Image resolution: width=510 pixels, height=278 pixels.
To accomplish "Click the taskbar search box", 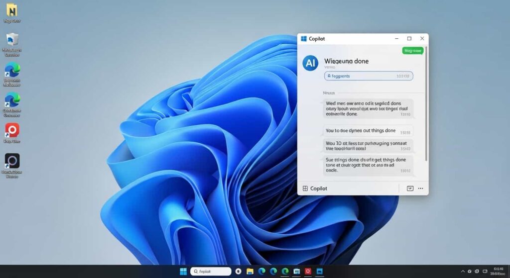I will 211,271.
